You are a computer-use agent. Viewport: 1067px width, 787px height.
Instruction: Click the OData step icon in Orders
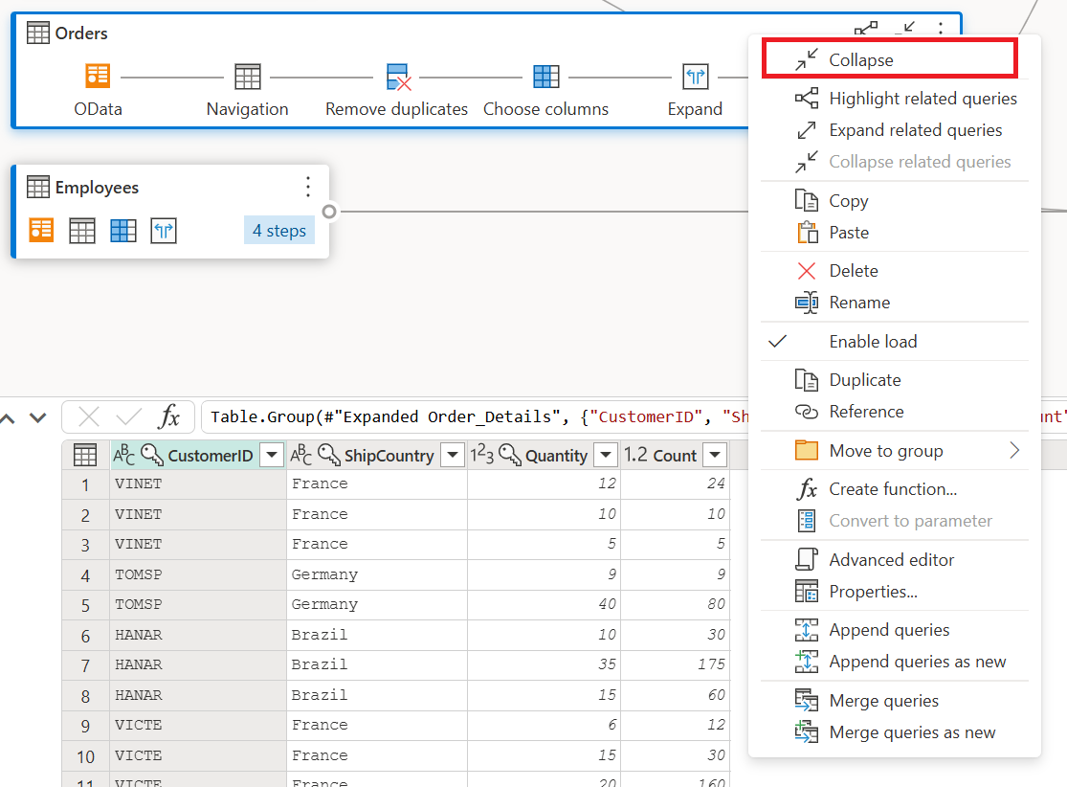point(98,76)
